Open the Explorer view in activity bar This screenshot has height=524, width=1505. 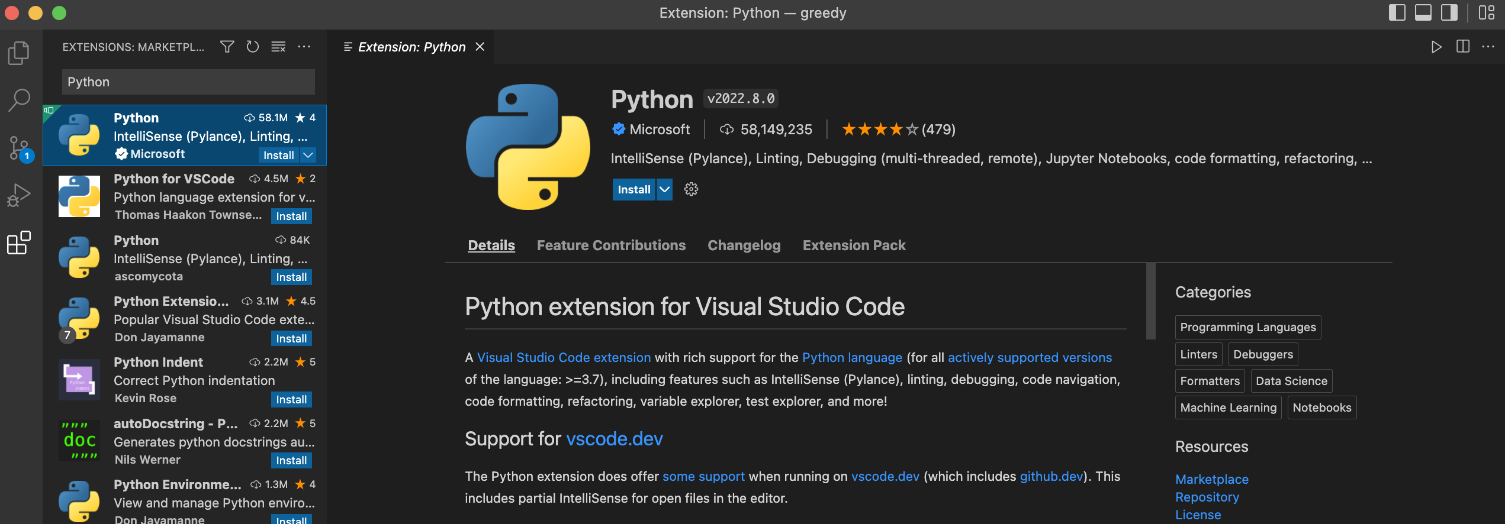click(19, 53)
